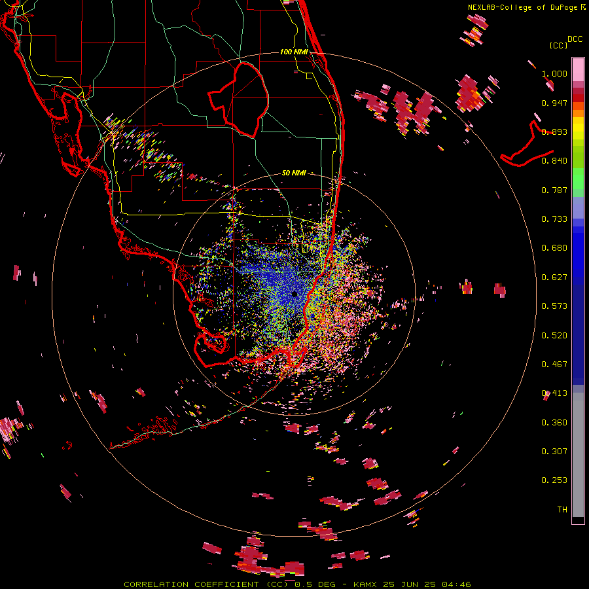Click the 0.947 color scale value
Viewport: 589px width, 589px height.
[554, 103]
